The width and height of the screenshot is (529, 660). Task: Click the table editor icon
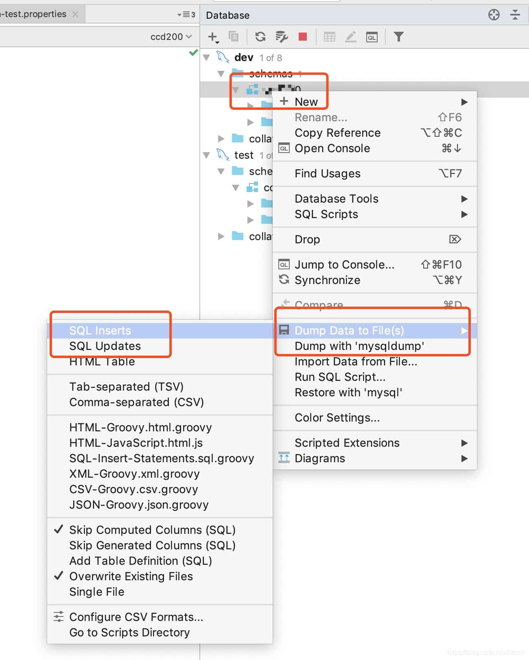330,37
